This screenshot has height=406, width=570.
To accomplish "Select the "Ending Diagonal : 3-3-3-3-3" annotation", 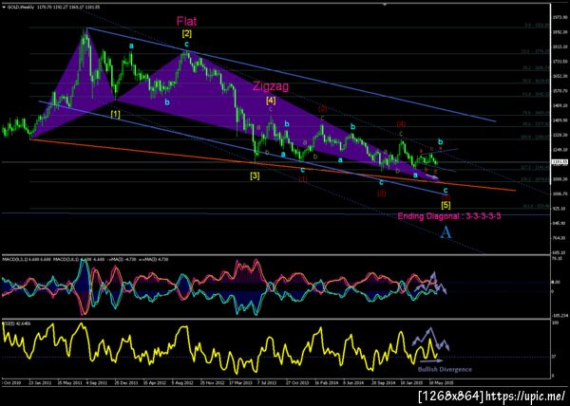I will click(x=449, y=216).
